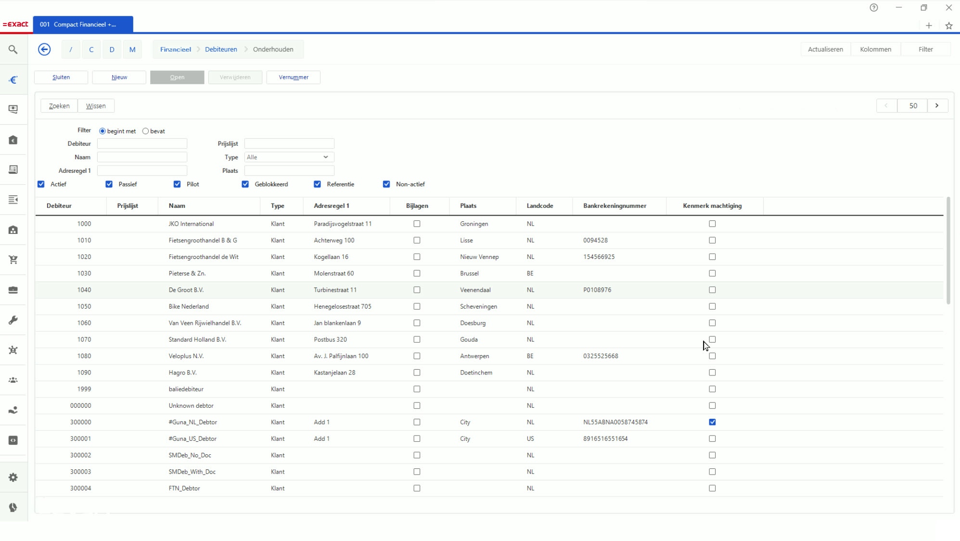The width and height of the screenshot is (960, 541).
Task: Open the wrench service sidebar icon
Action: coord(13,320)
